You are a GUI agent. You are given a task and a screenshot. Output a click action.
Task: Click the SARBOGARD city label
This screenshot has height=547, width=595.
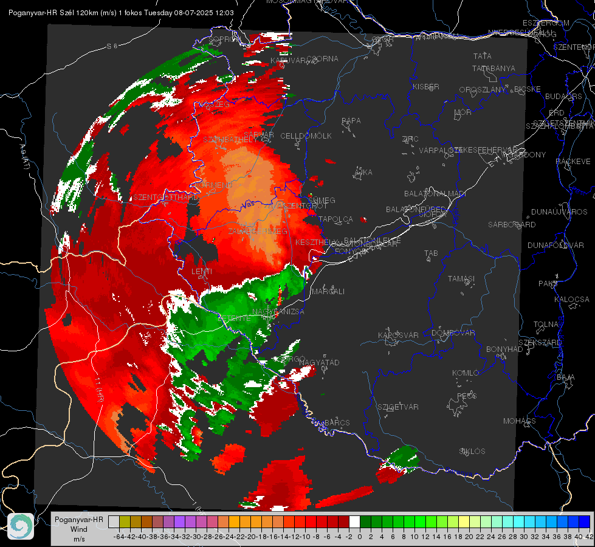click(512, 225)
